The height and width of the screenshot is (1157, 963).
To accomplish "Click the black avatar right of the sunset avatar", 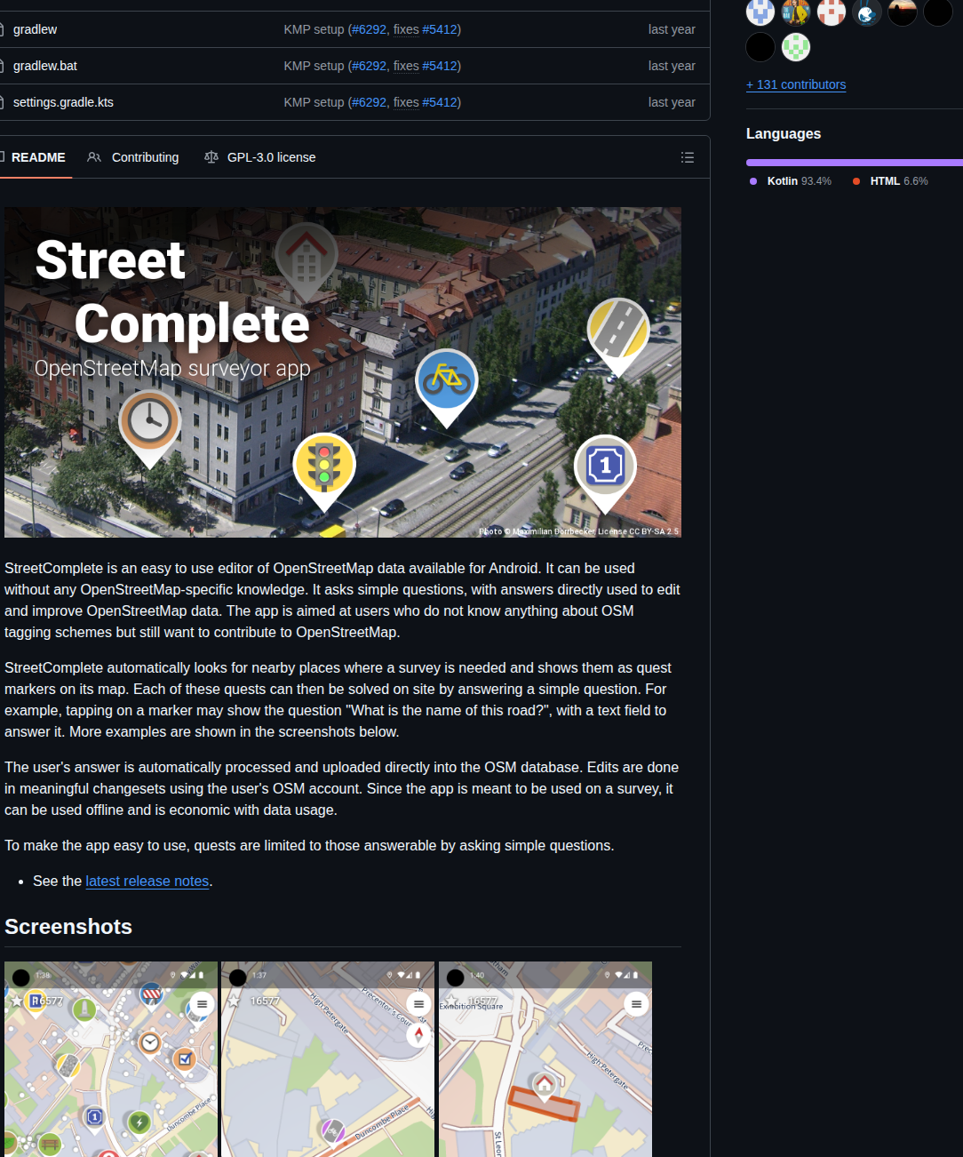I will pos(938,12).
